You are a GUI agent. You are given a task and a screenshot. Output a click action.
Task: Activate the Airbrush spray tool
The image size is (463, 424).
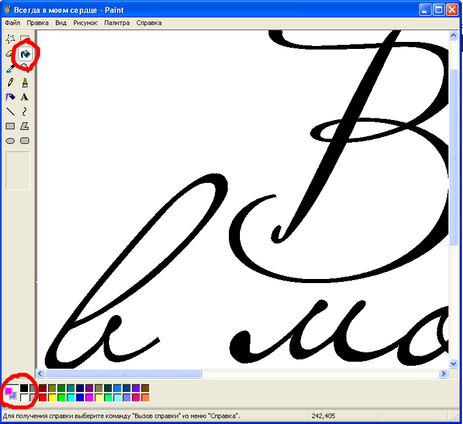coord(10,97)
